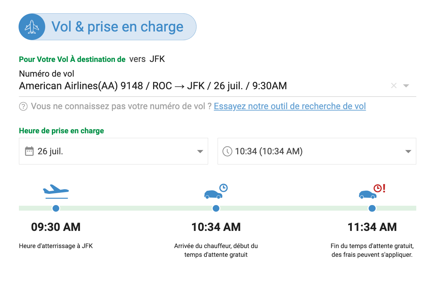
Task: Expand the 10:34 AM pickup time dropdown arrow
Action: [x=408, y=151]
